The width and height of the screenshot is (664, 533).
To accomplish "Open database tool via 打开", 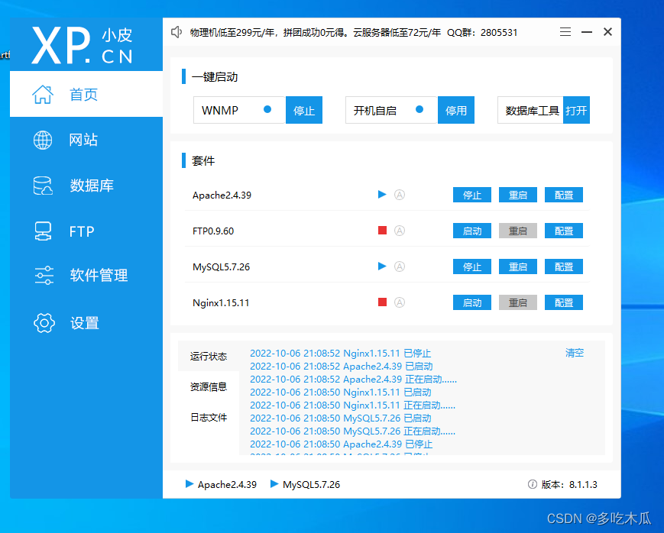I will click(576, 110).
